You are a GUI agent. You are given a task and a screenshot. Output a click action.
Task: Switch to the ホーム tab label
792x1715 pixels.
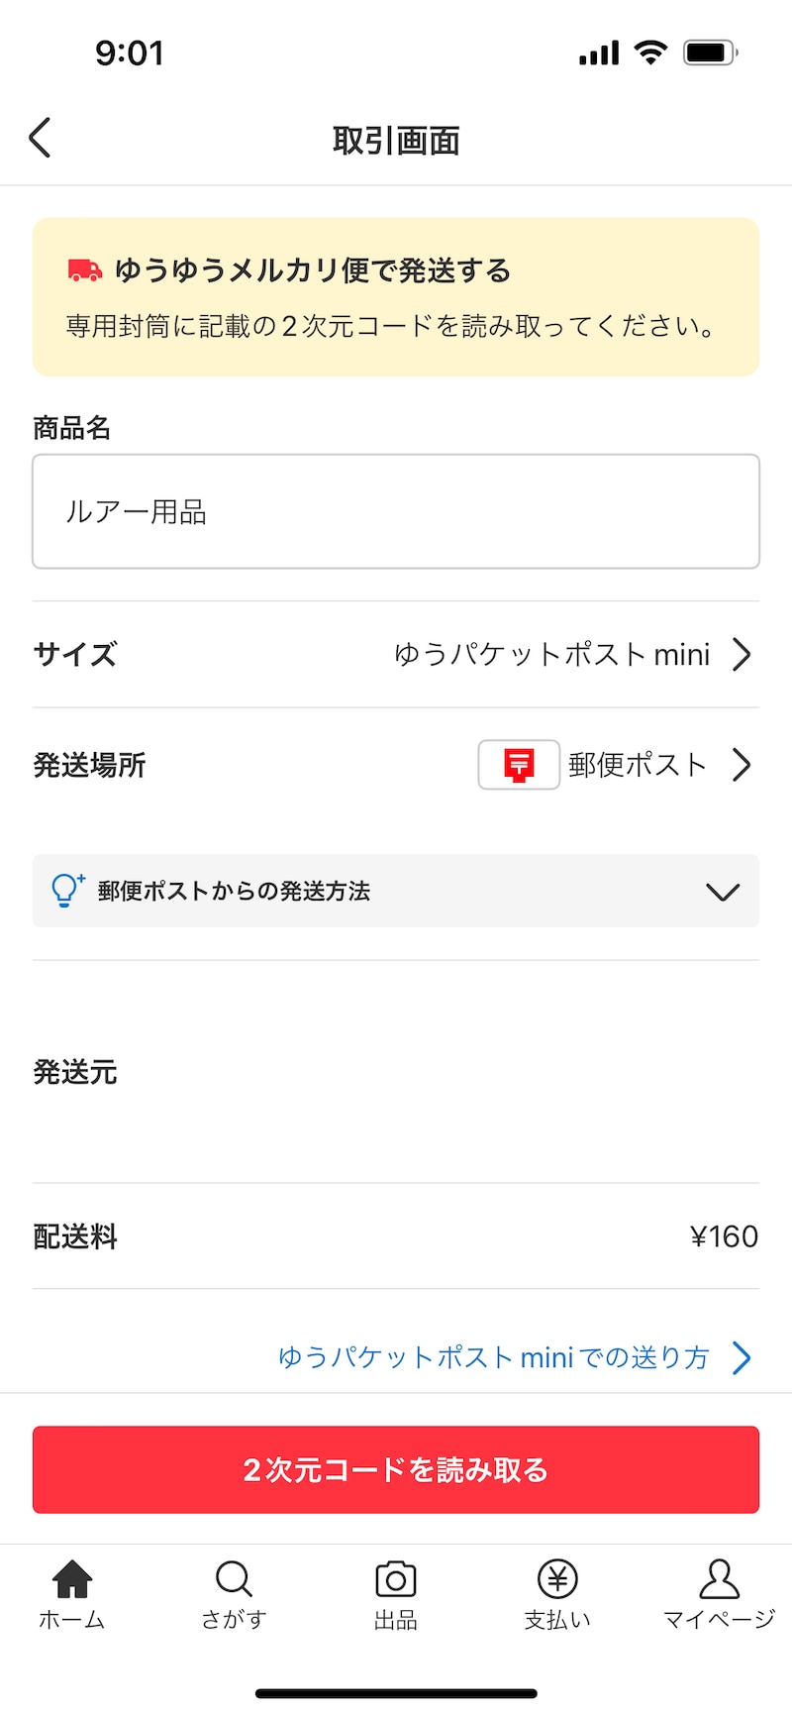(x=72, y=1620)
